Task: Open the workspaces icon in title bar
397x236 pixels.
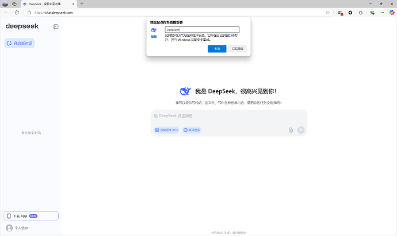Action: tap(14, 4)
